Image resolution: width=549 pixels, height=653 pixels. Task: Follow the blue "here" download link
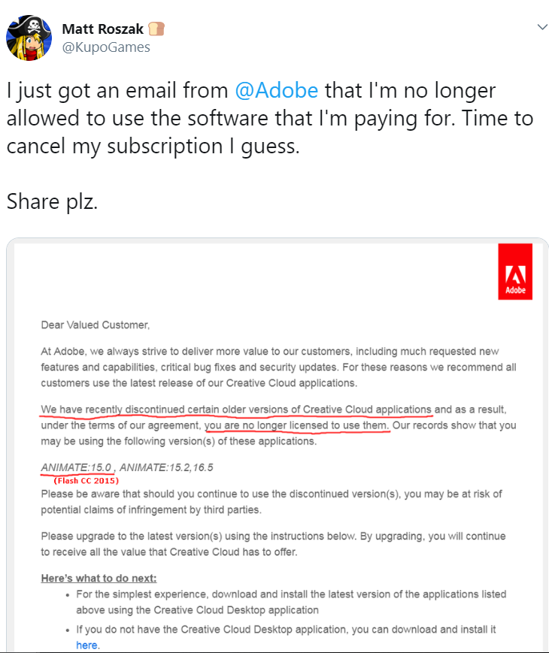point(86,645)
